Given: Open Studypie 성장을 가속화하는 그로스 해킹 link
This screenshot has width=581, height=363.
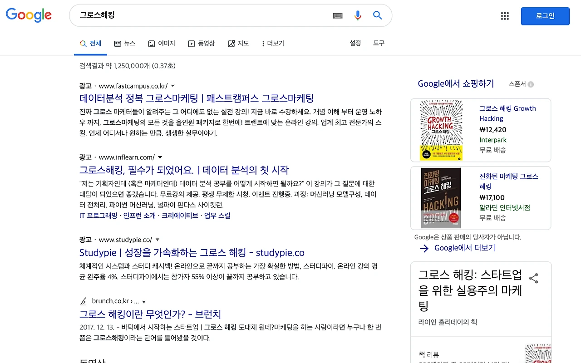Looking at the screenshot, I should click(192, 253).
